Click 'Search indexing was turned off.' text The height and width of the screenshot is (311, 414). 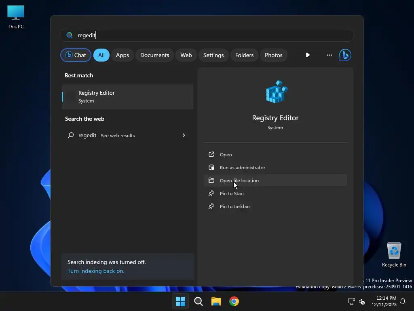[107, 262]
